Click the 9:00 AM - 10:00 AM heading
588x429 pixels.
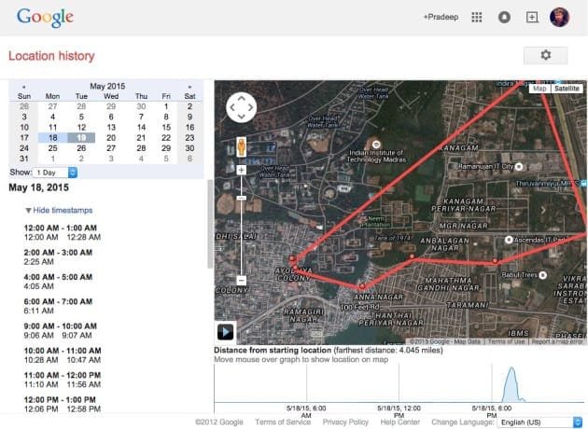(x=61, y=326)
